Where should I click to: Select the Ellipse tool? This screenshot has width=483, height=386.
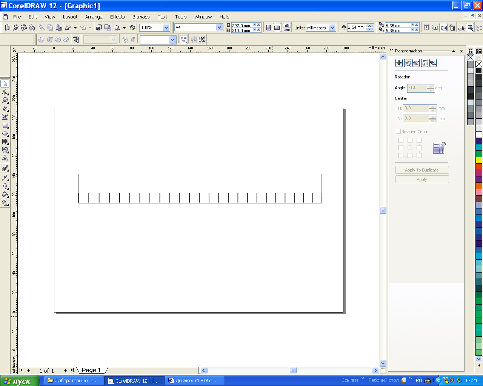point(5,134)
